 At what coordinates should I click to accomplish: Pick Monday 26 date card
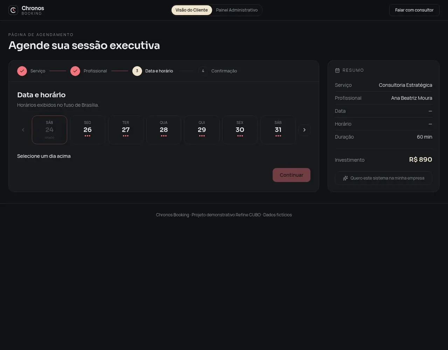(x=87, y=130)
